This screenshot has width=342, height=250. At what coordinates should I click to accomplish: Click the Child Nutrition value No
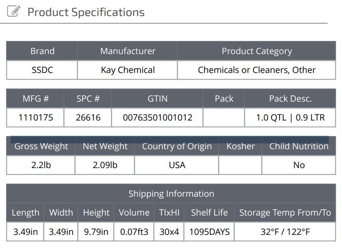click(x=299, y=165)
